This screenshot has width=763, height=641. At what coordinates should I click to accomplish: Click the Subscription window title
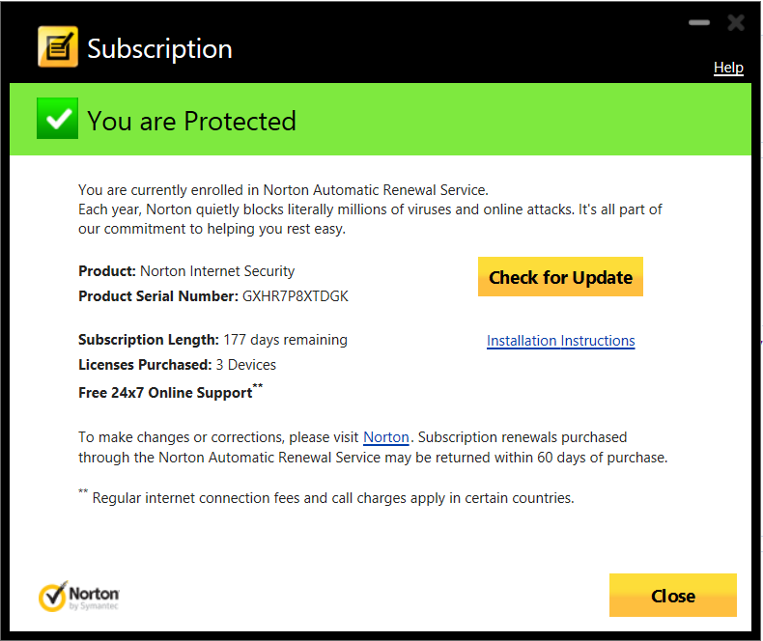coord(159,48)
